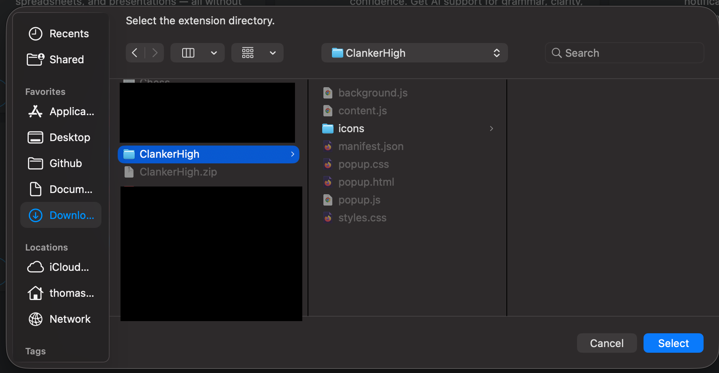The height and width of the screenshot is (373, 719).
Task: Go forward with the right arrow
Action: (155, 53)
